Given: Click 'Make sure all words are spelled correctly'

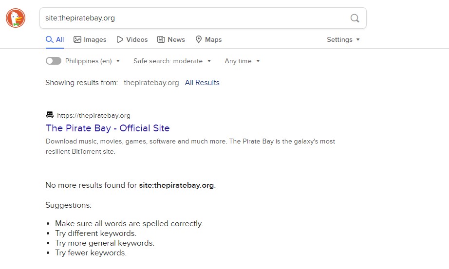Looking at the screenshot, I should (x=129, y=223).
